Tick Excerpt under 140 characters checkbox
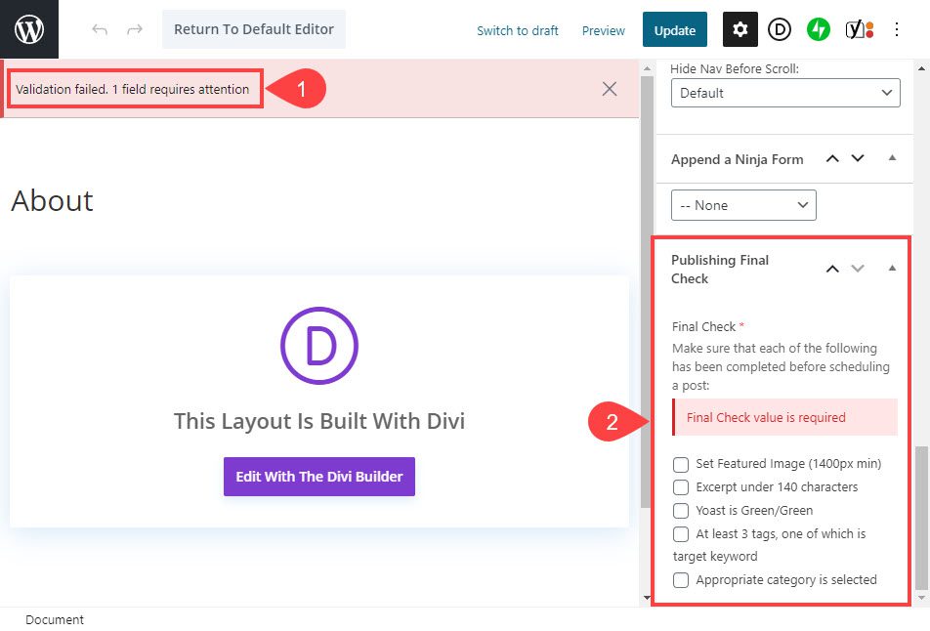 [681, 486]
